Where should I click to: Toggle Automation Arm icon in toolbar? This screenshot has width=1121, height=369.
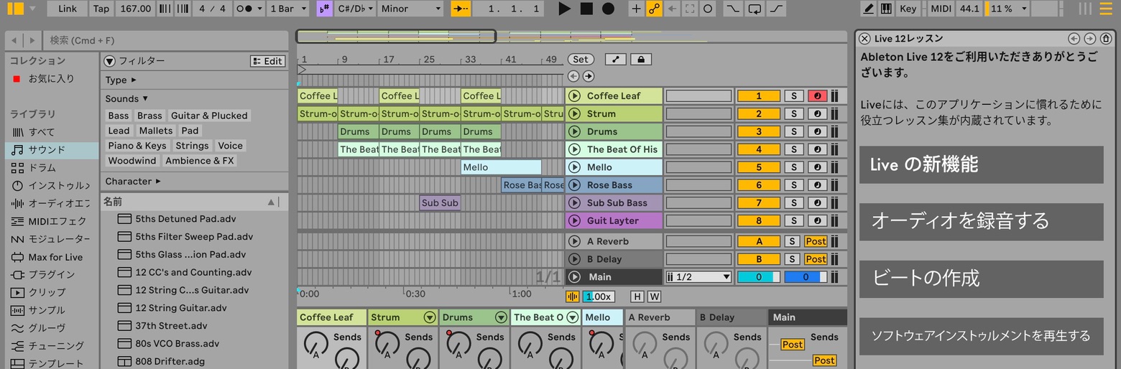pos(654,9)
